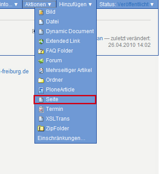
Task: Open Einschränkungen... settings entry
Action: (x=61, y=138)
